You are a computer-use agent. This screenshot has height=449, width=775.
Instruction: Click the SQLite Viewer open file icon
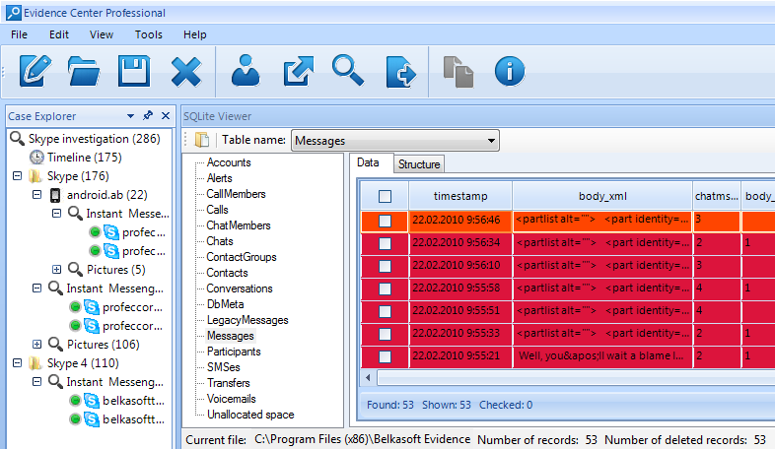tap(202, 140)
